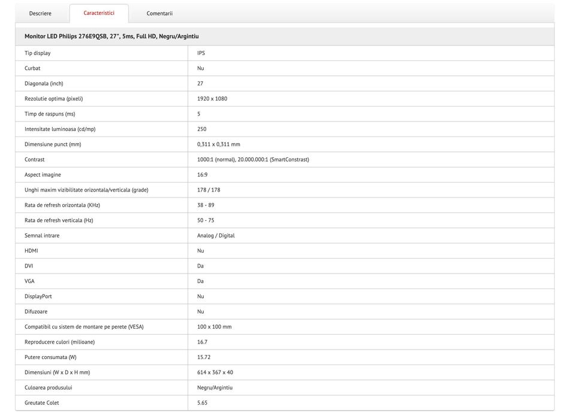The width and height of the screenshot is (571, 419).
Task: Click 'Rezolutie optima (pixeli)' label
Action: (53, 99)
